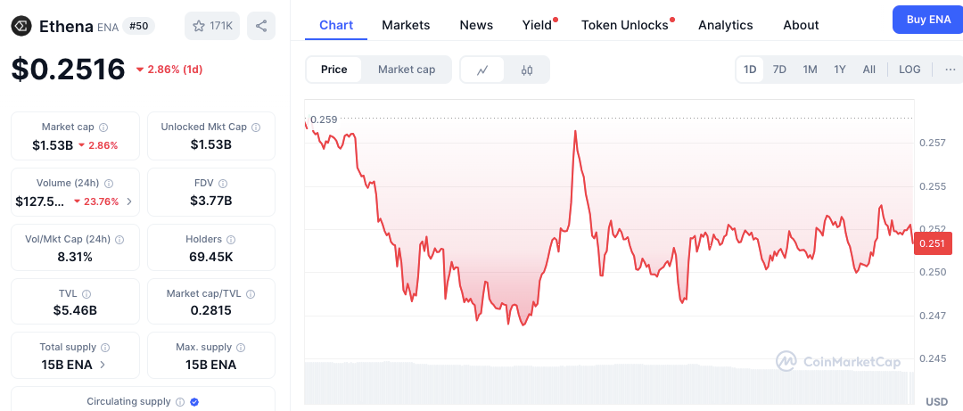Click the info icon next to Market cap
Image resolution: width=963 pixels, height=411 pixels.
tap(103, 127)
